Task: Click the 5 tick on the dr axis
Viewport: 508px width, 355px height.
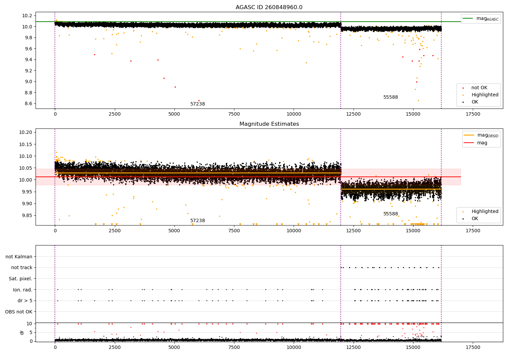Action: coord(31,332)
